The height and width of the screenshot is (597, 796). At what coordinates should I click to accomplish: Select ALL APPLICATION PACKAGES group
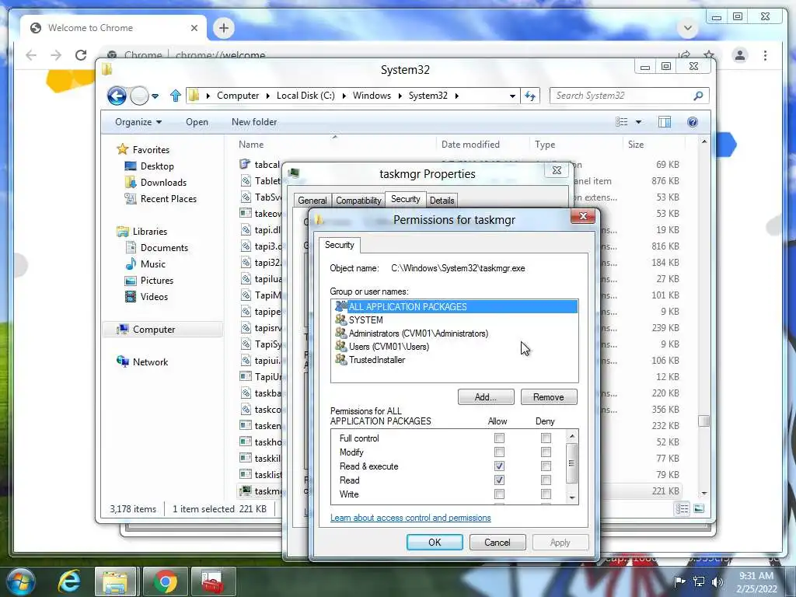point(454,306)
